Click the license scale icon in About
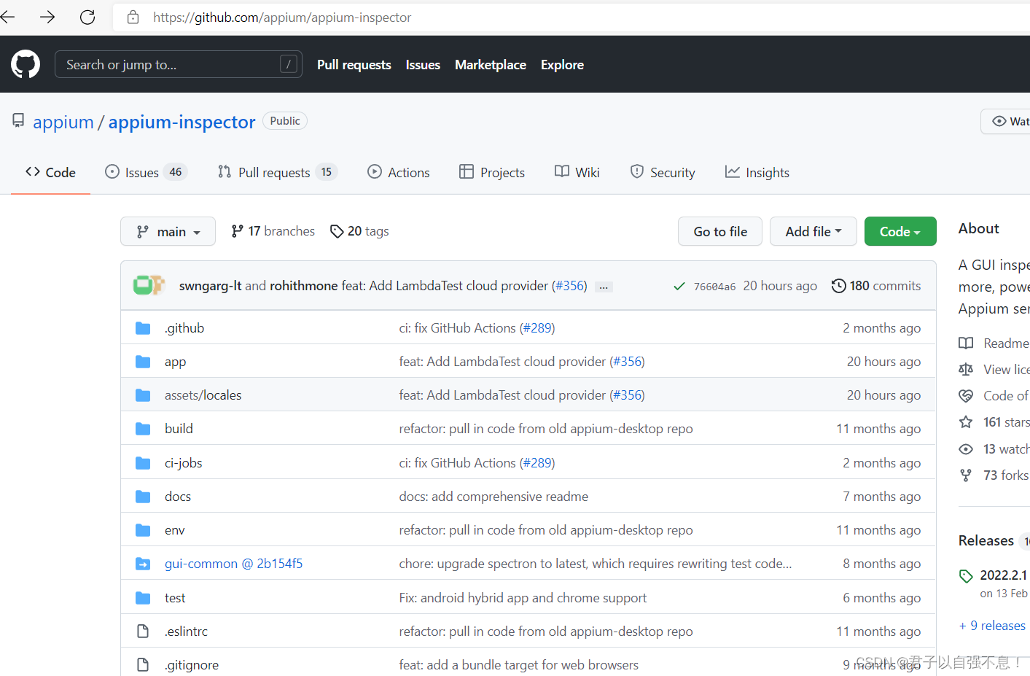 coord(966,370)
